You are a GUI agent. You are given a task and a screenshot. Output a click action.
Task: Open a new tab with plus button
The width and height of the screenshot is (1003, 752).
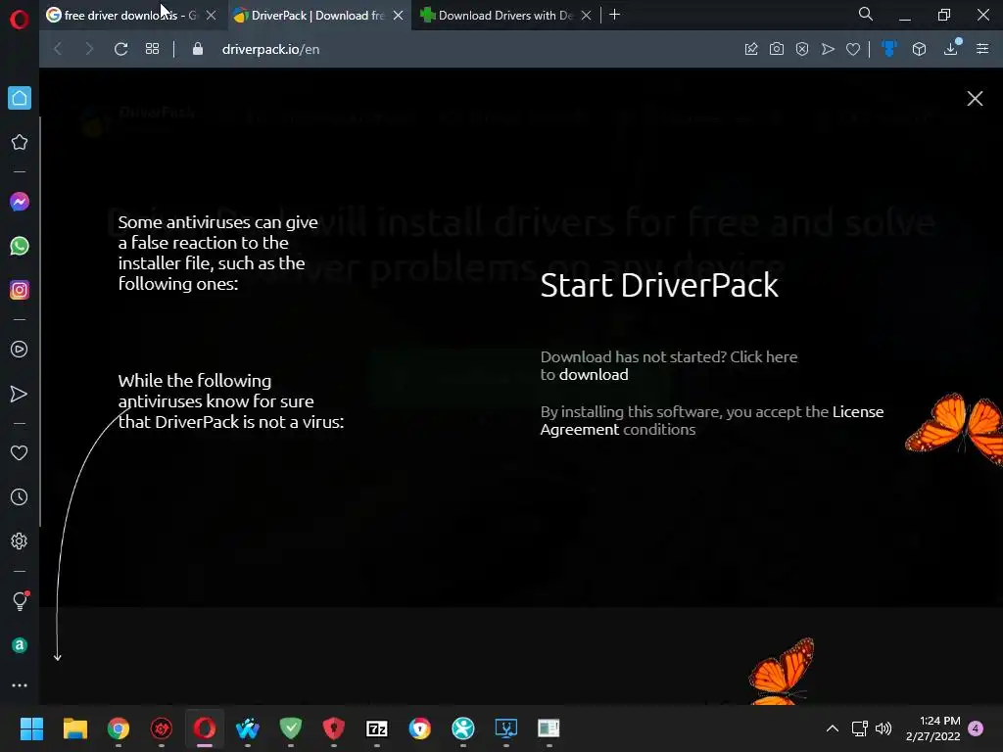[x=615, y=15]
